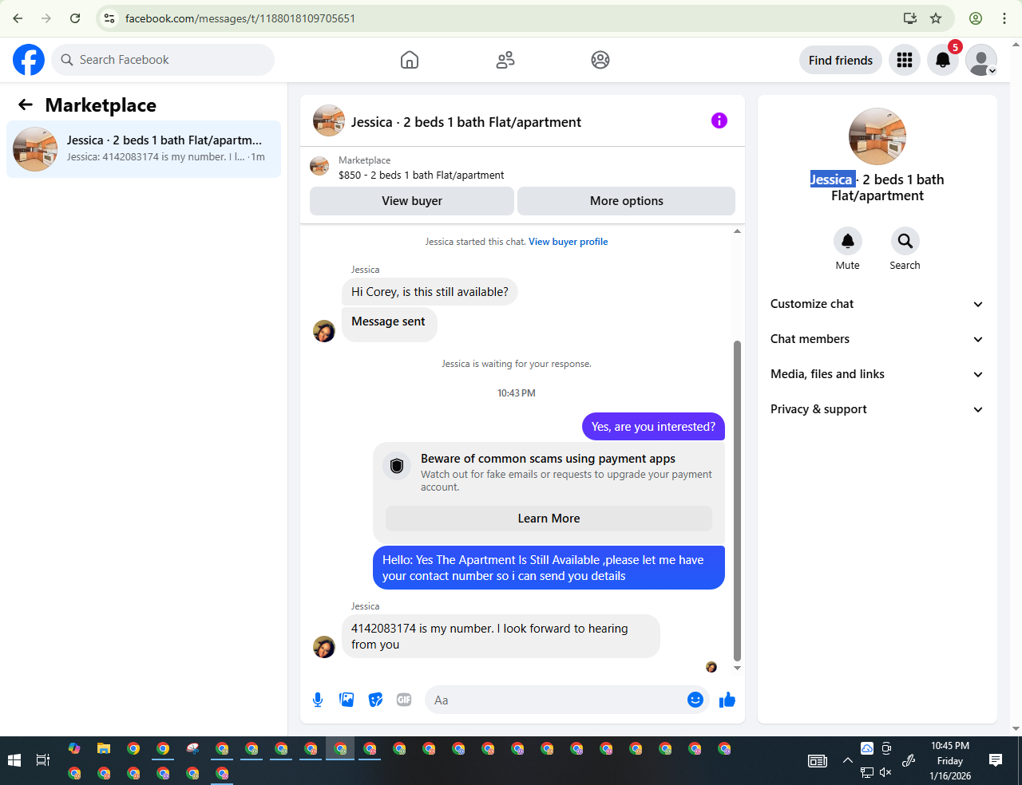Click the chat scrollbar up arrow
1022x785 pixels.
[737, 231]
